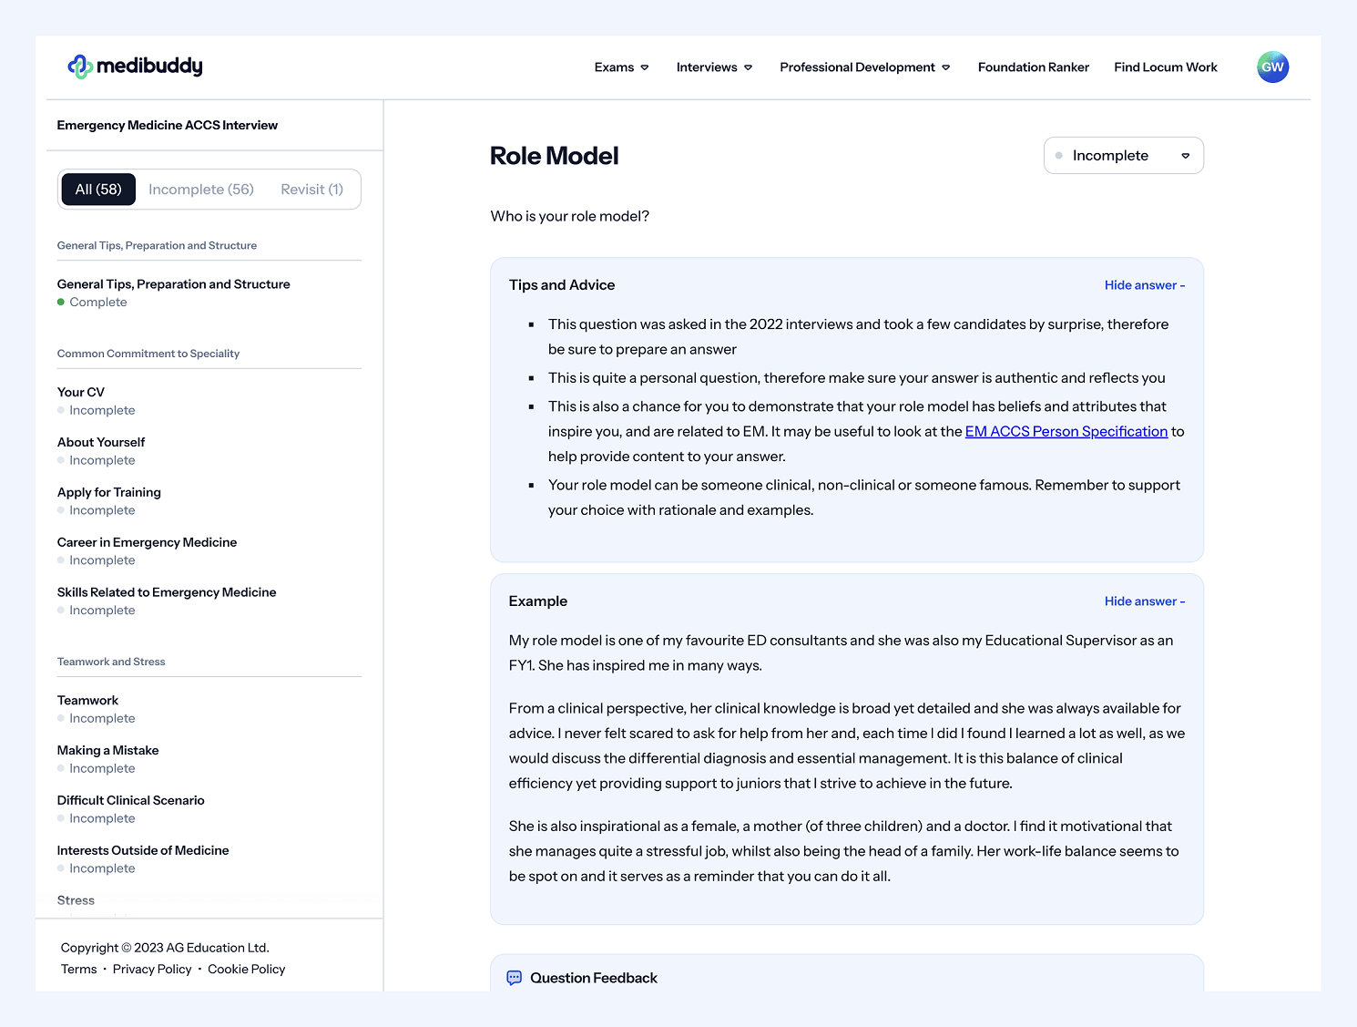The height and width of the screenshot is (1027, 1357).
Task: Hide the Tips and Advice answer
Action: [1145, 285]
